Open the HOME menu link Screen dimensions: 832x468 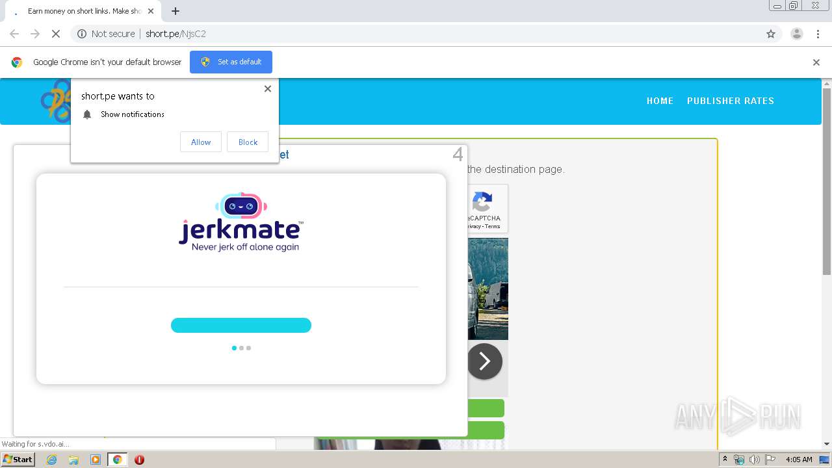click(x=660, y=101)
